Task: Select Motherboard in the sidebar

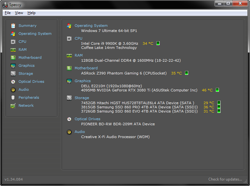Action: click(30, 58)
